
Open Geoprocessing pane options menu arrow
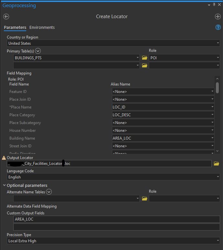tap(209, 5)
